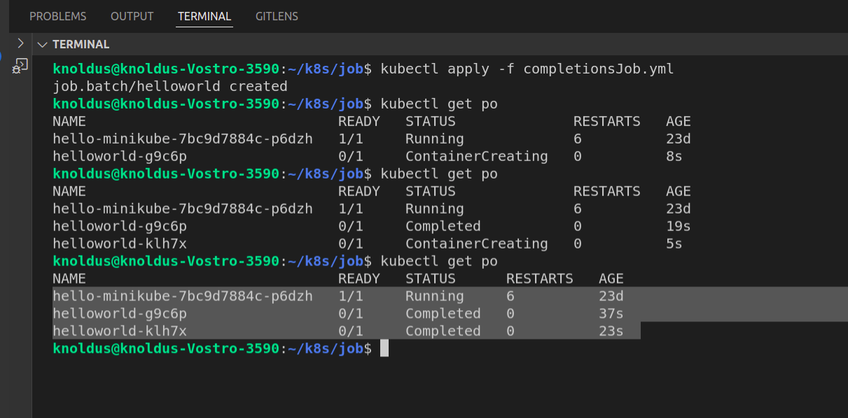Click the first 'kubectl get po' command
The height and width of the screenshot is (418, 848).
(x=439, y=104)
